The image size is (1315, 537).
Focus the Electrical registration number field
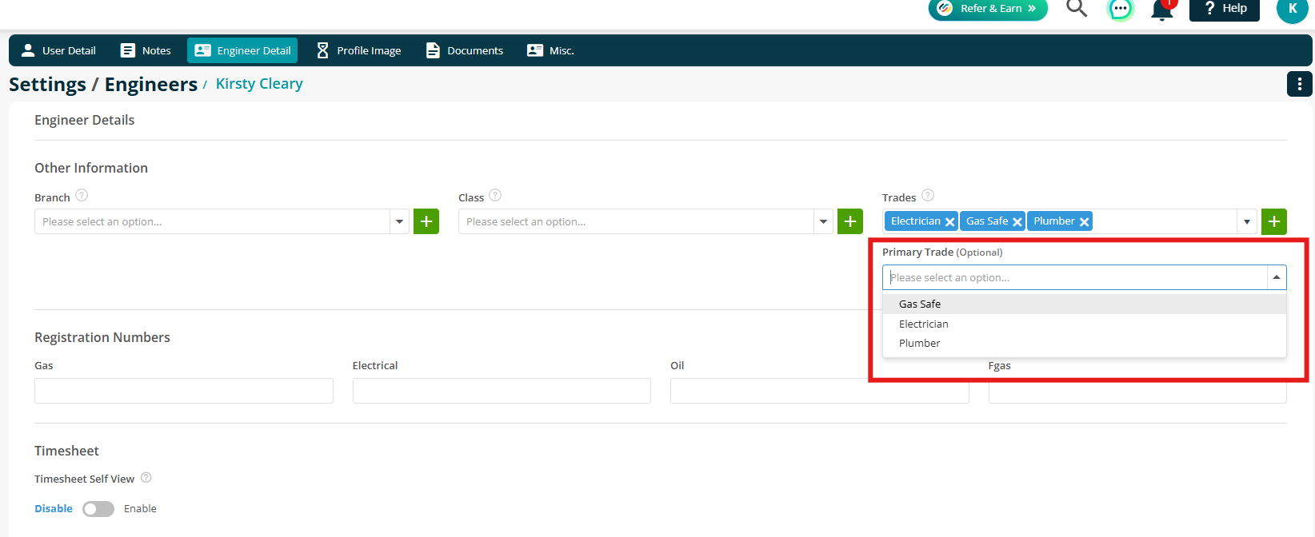[x=502, y=391]
